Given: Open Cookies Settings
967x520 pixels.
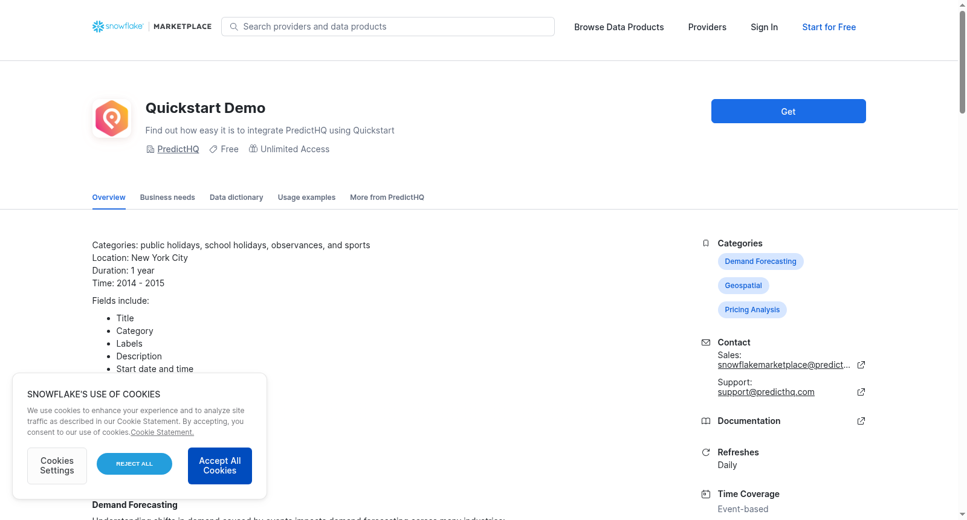Looking at the screenshot, I should point(57,466).
